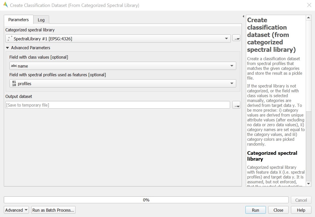Select the Parameters tab
315x217 pixels.
(x=18, y=20)
